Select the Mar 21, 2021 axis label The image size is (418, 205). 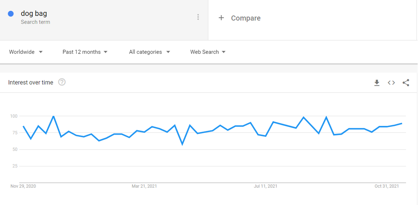[144, 186]
